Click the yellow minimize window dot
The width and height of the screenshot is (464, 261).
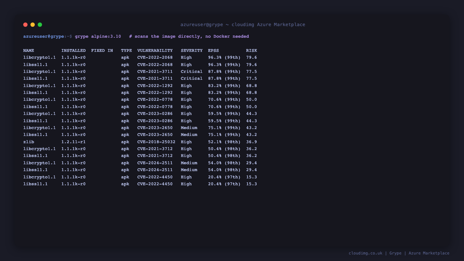pos(33,25)
